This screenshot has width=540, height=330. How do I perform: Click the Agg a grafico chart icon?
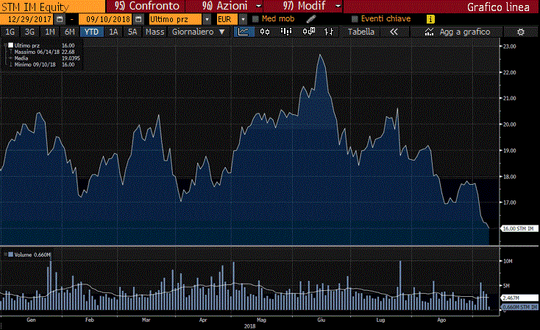tap(429, 32)
